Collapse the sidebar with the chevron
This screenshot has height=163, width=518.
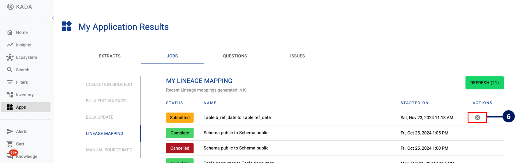click(x=53, y=18)
